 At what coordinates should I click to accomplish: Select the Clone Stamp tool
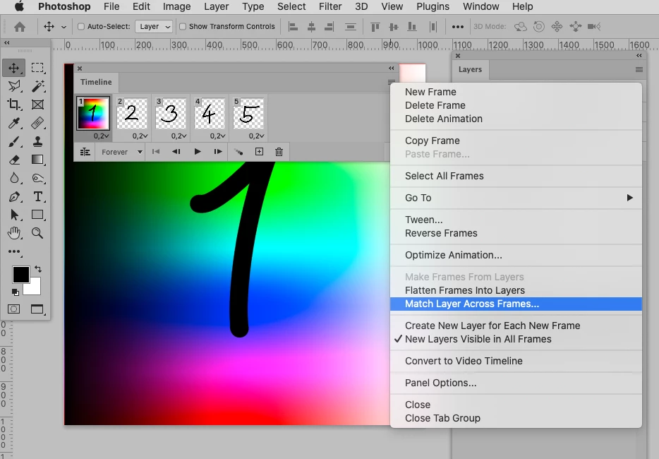[x=37, y=141]
